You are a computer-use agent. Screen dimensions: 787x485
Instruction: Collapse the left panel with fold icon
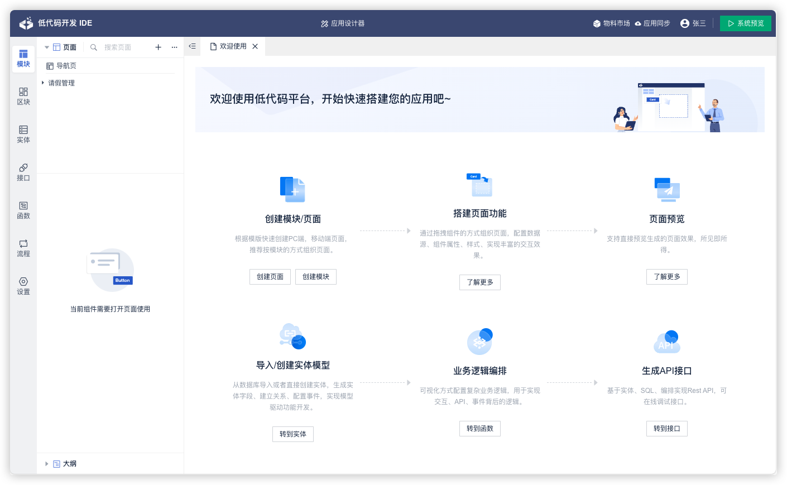192,46
